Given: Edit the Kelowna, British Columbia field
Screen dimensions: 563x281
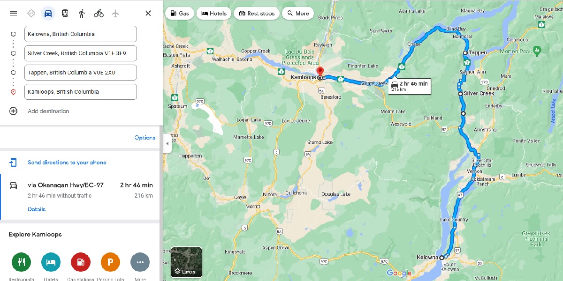Looking at the screenshot, I should pos(81,34).
